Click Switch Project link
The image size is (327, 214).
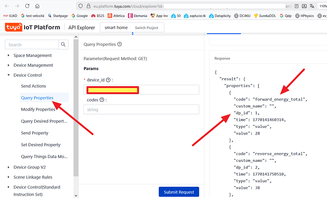tap(146, 28)
